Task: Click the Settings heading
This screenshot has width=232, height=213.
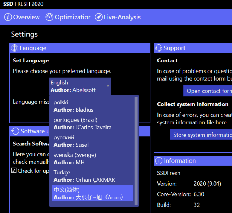Action: pyautogui.click(x=24, y=34)
